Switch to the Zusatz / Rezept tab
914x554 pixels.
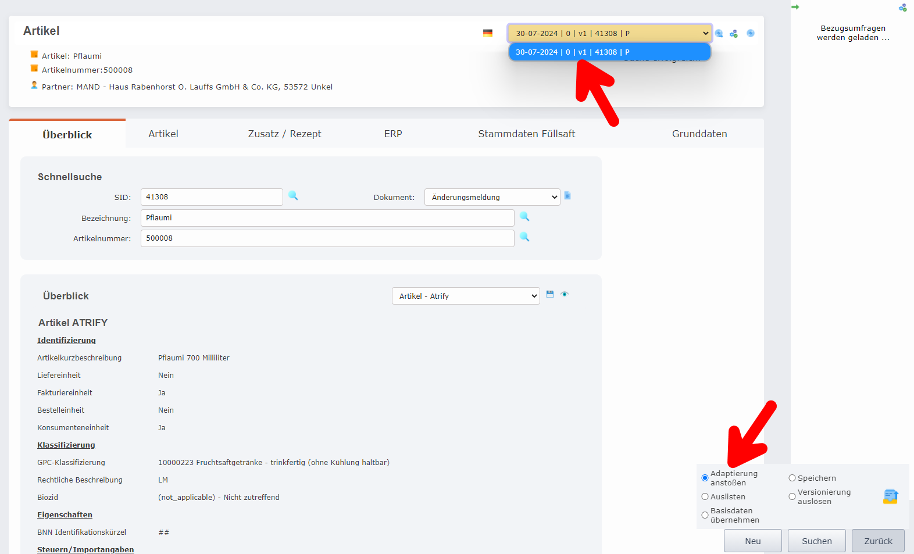pos(284,134)
